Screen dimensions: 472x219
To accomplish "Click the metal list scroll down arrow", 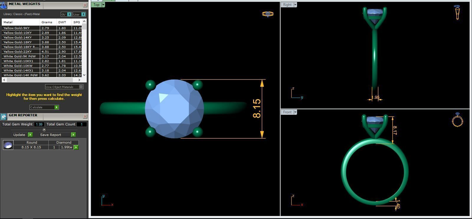I will click(84, 75).
